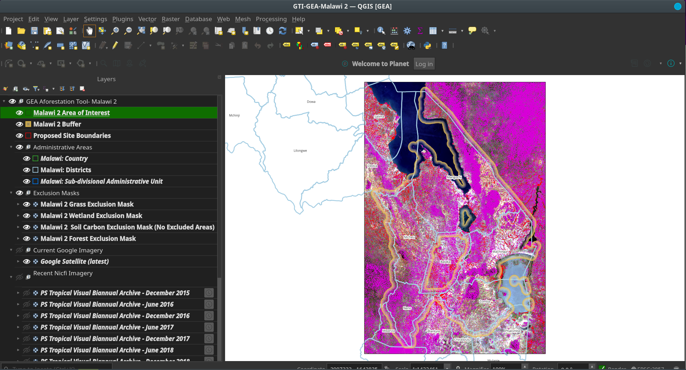Hide the Malawi 2 Buffer layer

(x=19, y=124)
